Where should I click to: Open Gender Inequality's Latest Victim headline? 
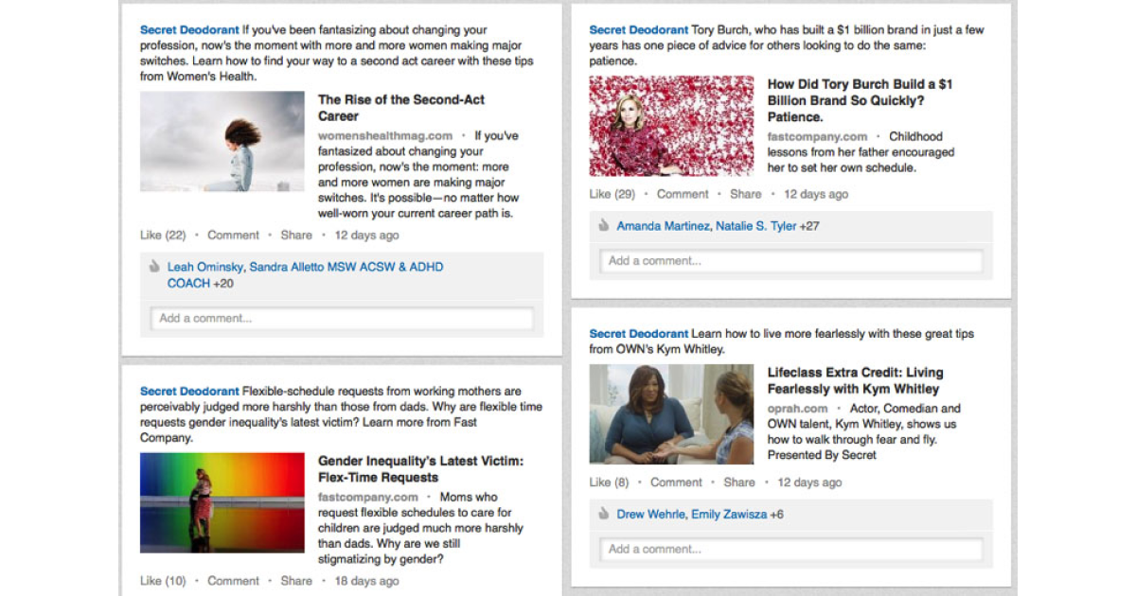click(x=421, y=469)
